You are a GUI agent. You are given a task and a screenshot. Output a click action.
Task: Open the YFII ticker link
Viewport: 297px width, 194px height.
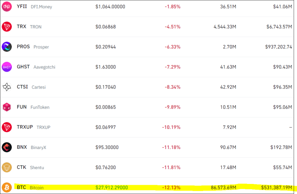click(x=22, y=6)
